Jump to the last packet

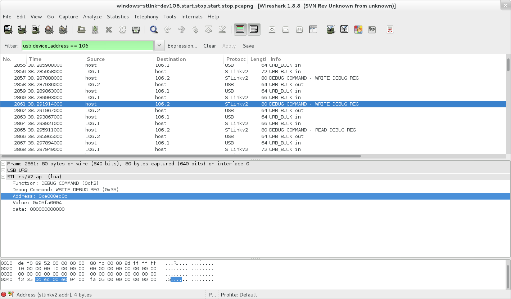click(222, 30)
